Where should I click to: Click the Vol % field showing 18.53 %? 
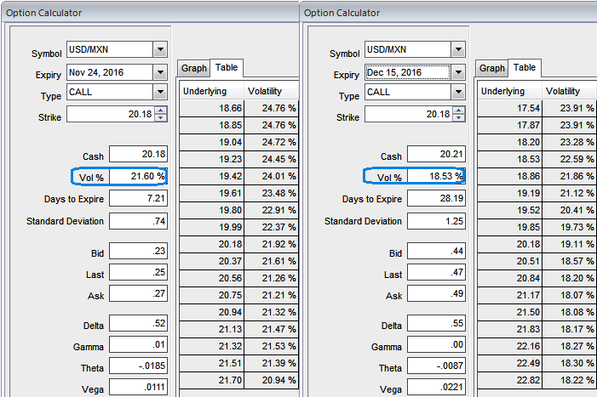pos(435,176)
